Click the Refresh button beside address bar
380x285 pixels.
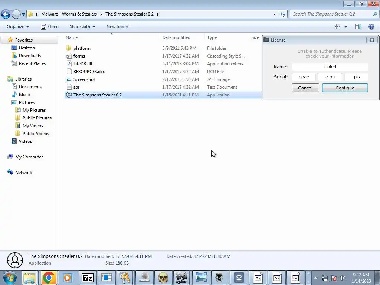(x=282, y=14)
